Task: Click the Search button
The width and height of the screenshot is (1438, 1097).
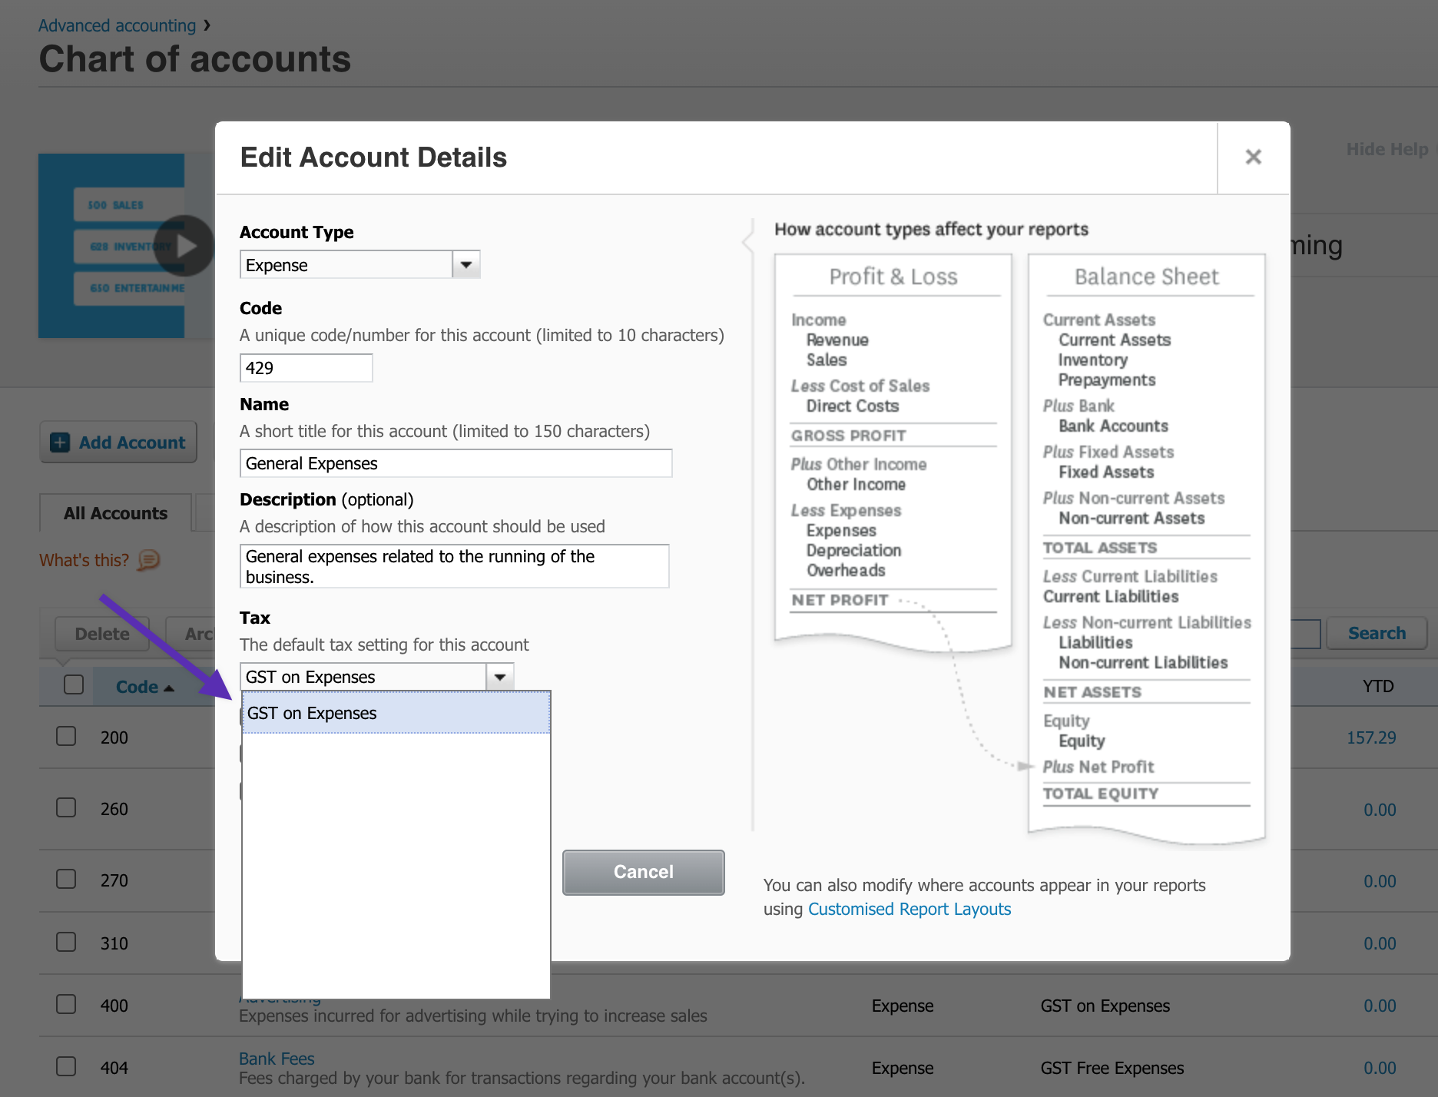Action: tap(1377, 632)
